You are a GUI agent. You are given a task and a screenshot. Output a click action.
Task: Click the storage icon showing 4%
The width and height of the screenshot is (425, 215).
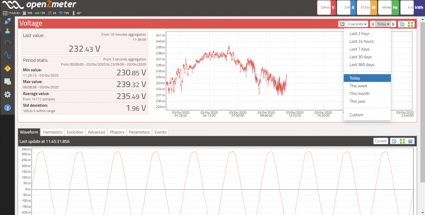point(50,13)
